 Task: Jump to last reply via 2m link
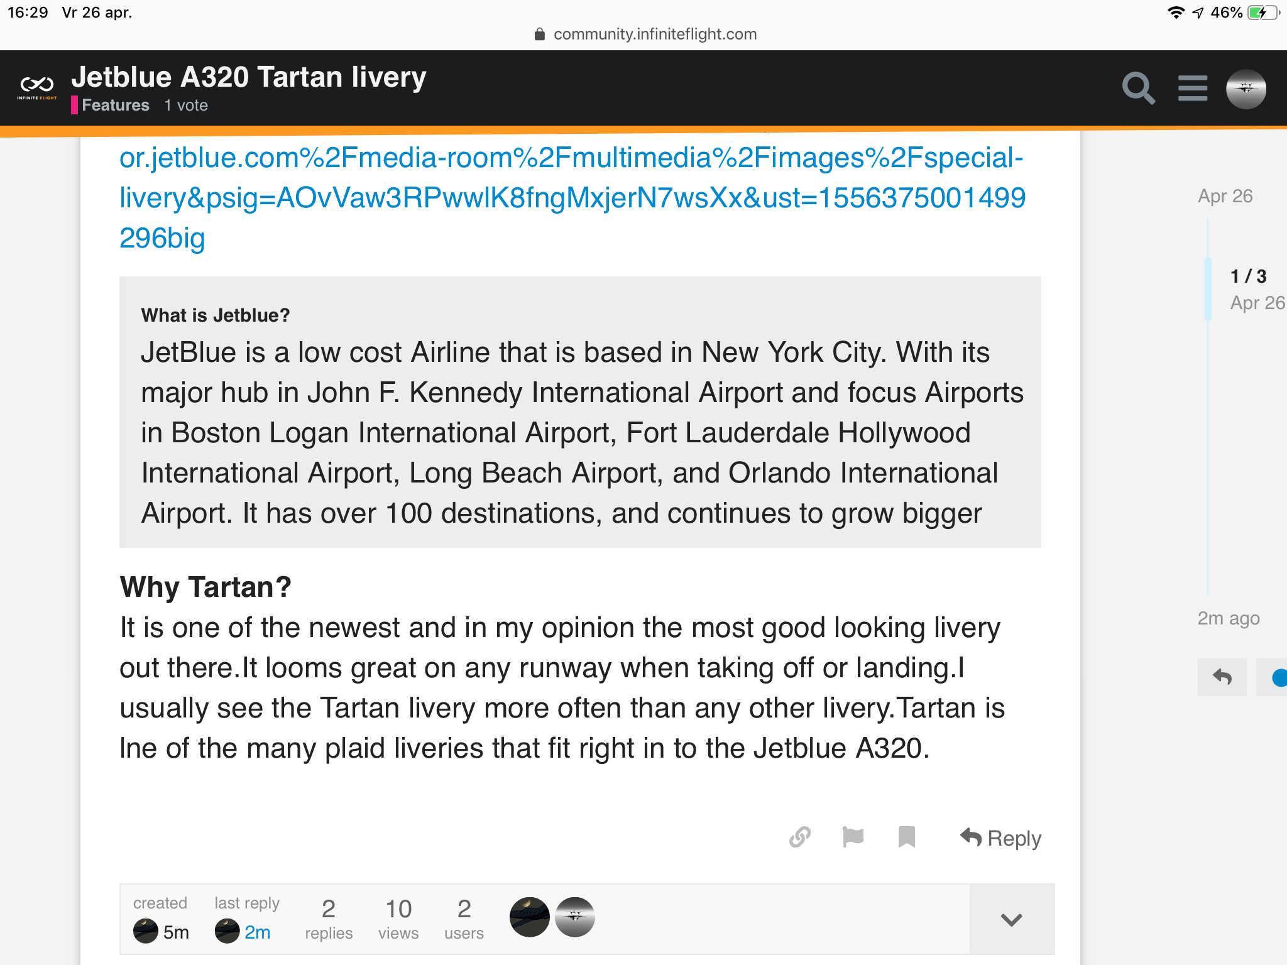pyautogui.click(x=257, y=932)
